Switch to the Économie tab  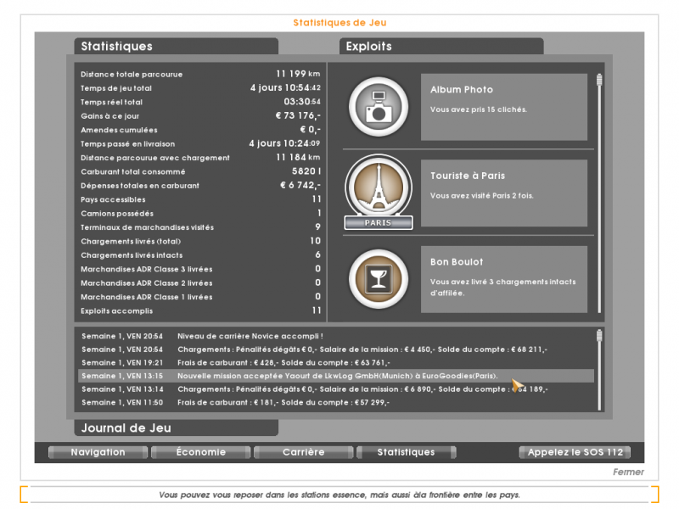200,452
